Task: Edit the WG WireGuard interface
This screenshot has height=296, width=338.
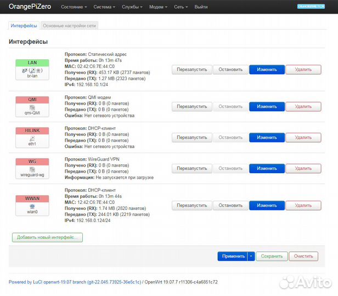Action: (267, 169)
